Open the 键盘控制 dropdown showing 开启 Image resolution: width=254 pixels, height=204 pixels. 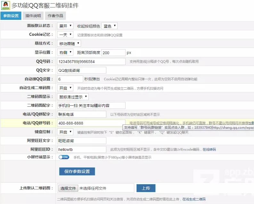click(x=65, y=132)
